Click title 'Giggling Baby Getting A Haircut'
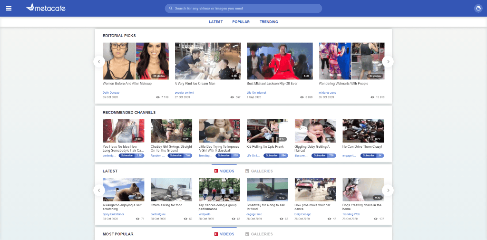 coord(312,148)
